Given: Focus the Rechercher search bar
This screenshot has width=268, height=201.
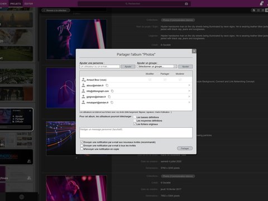Looking at the screenshot, I should point(134,4).
